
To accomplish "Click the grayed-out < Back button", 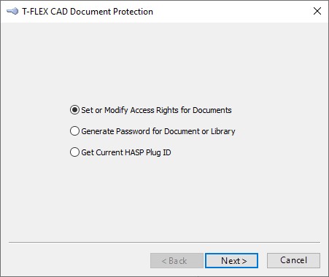I will coord(177,261).
